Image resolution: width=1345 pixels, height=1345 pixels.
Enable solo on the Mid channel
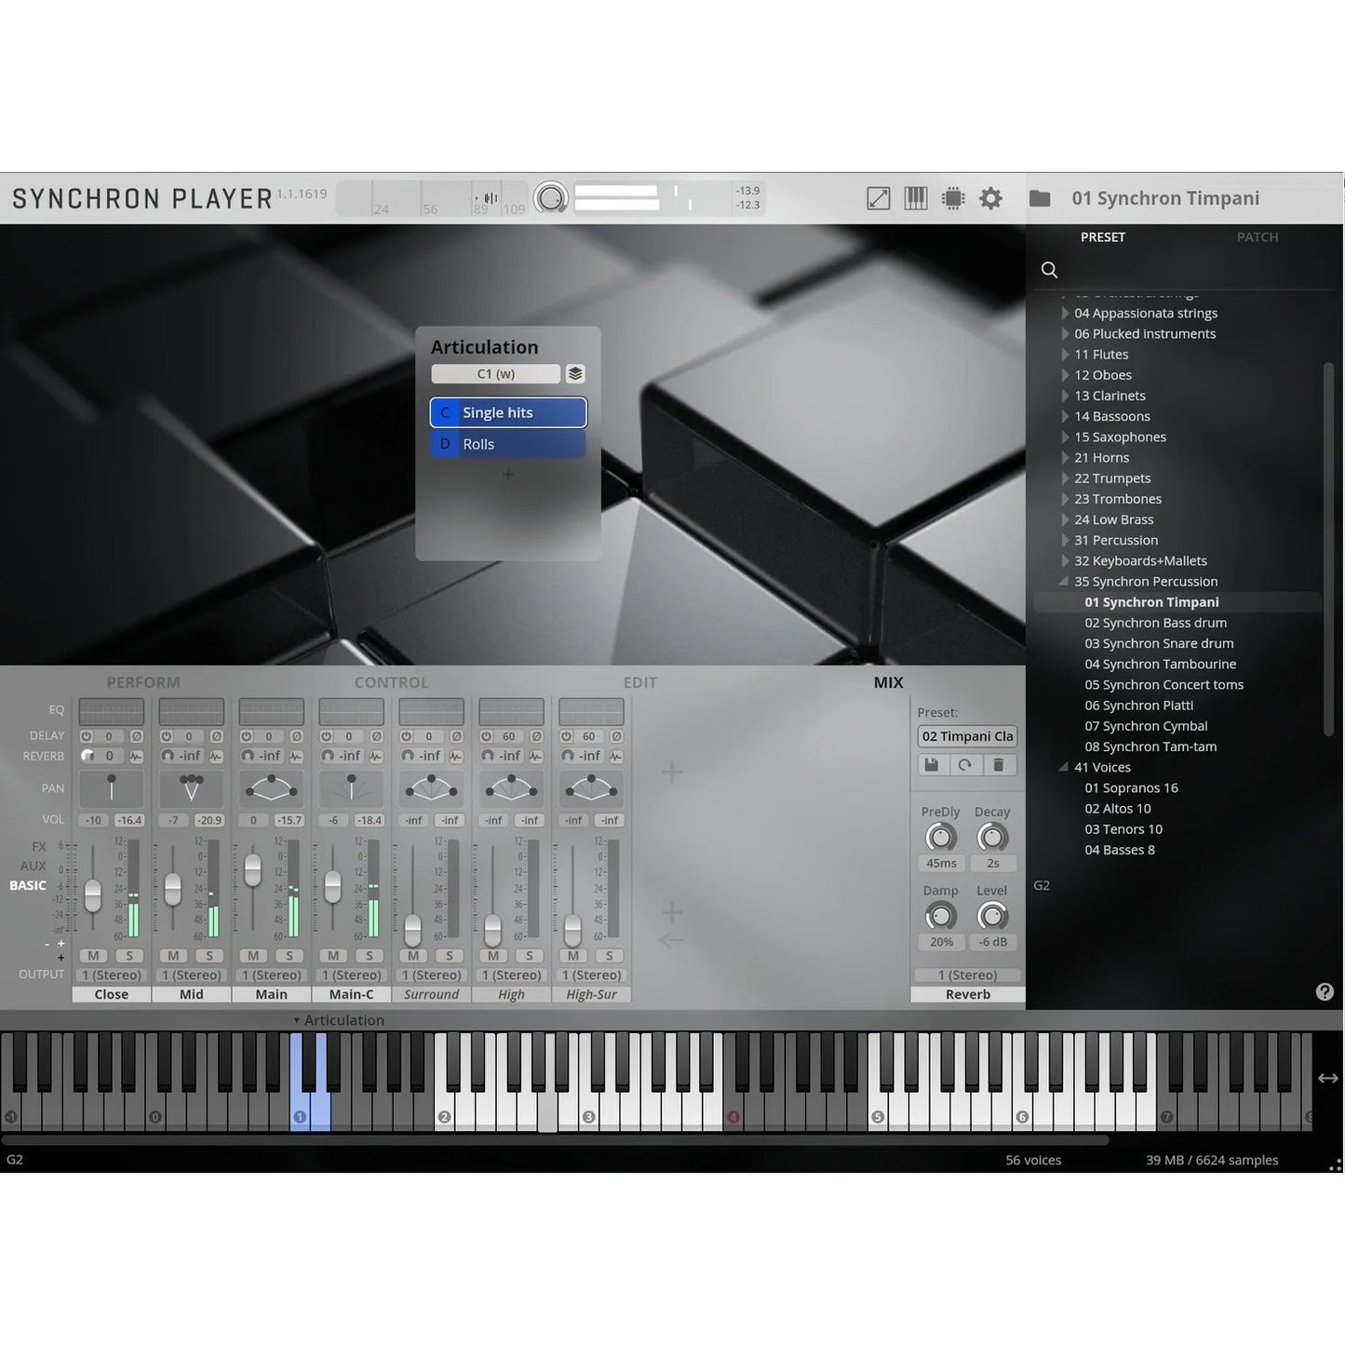tap(209, 956)
